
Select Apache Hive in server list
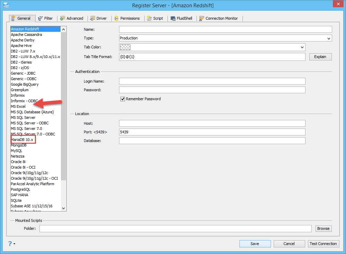[x=36, y=46]
